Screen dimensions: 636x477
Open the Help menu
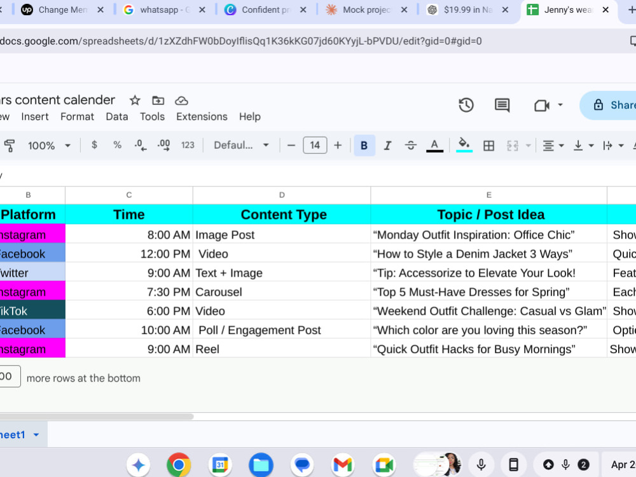(249, 116)
